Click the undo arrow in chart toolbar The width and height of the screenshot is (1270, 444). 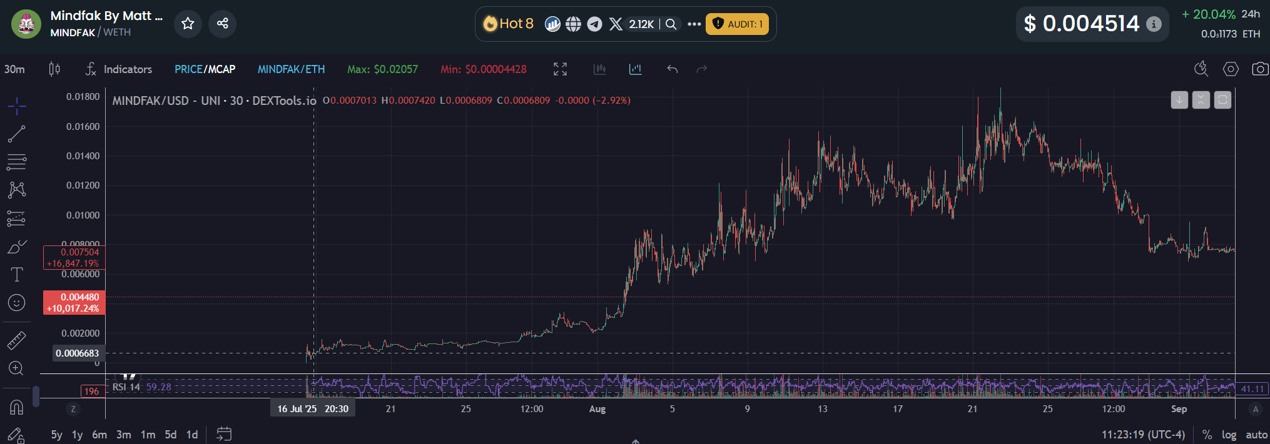(672, 69)
